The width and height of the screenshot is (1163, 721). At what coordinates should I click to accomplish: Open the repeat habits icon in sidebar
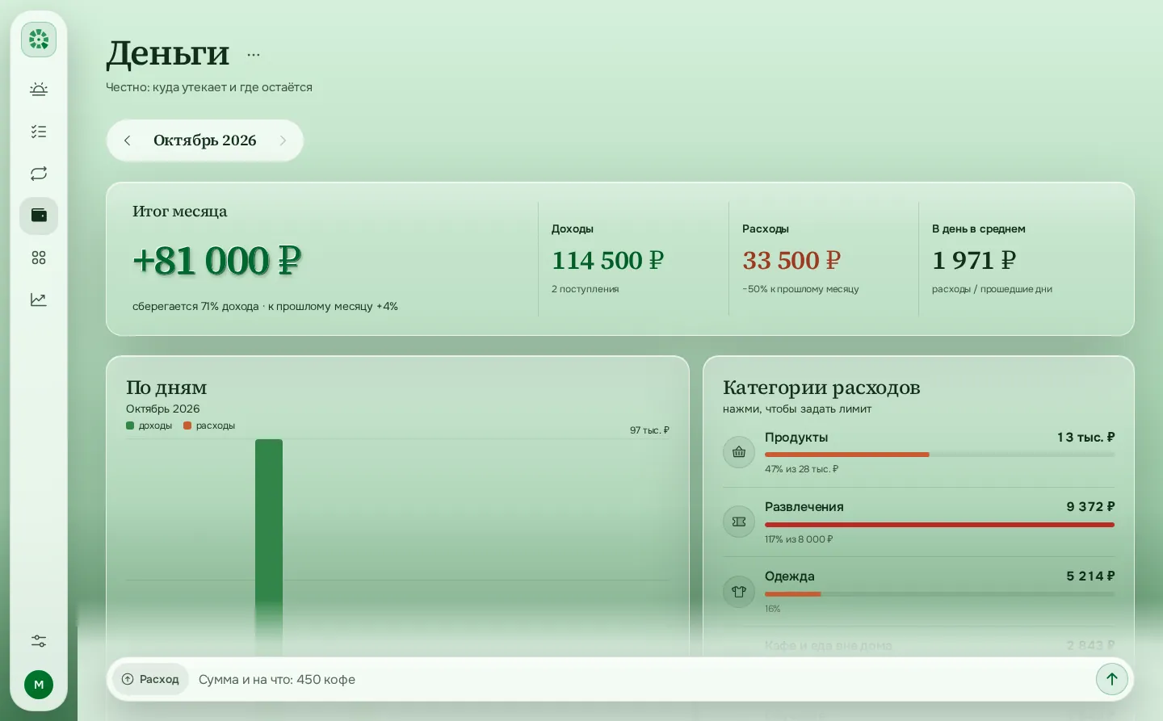click(39, 174)
